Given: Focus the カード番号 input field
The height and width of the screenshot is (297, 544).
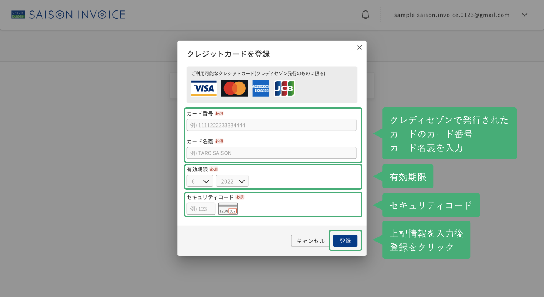Looking at the screenshot, I should pyautogui.click(x=272, y=125).
